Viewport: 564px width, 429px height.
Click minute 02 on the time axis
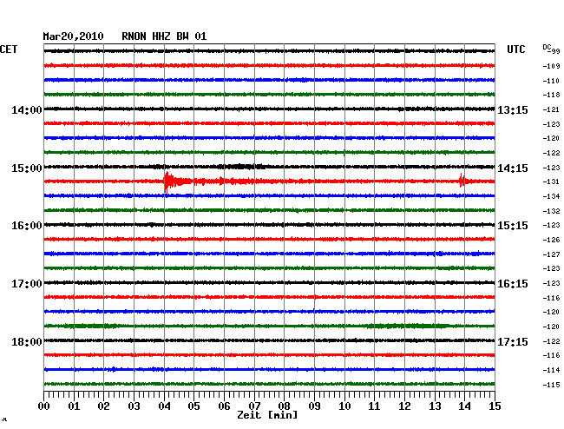[x=103, y=406]
